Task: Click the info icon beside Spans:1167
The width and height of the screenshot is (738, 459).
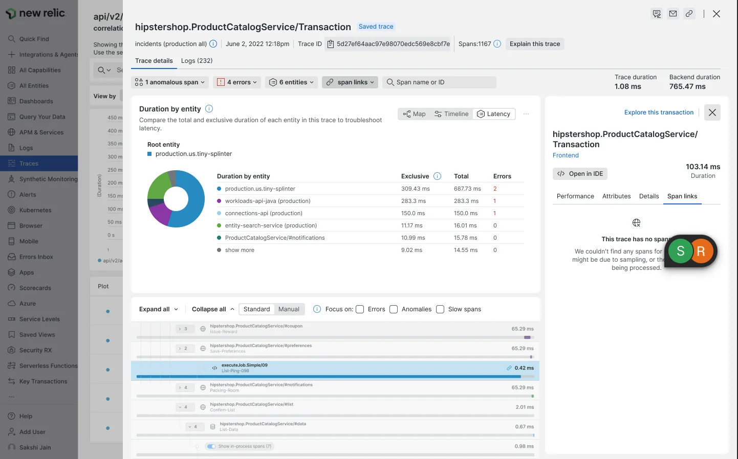Action: [x=497, y=44]
